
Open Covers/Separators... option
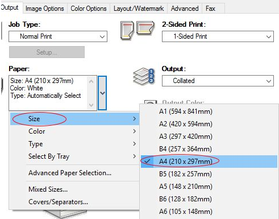[75, 202]
